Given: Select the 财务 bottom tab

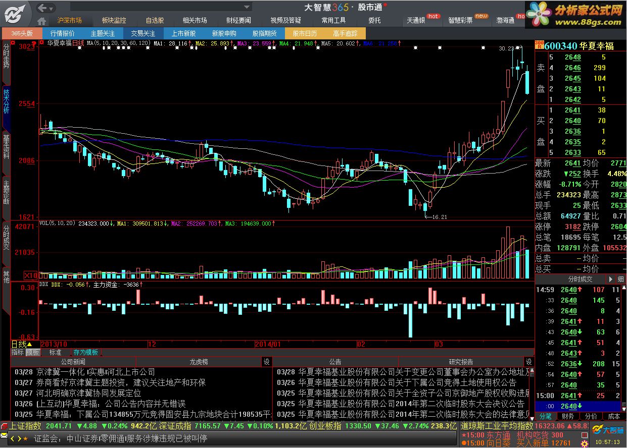Looking at the screenshot, I should click(x=568, y=416).
